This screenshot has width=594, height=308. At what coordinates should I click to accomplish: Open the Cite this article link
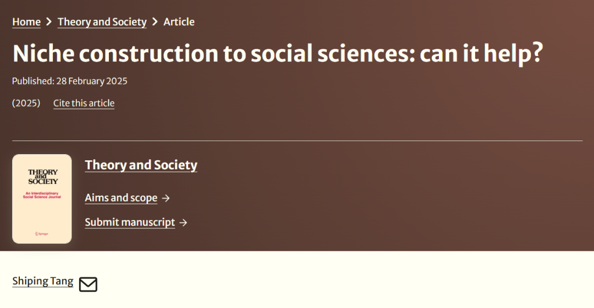(84, 103)
